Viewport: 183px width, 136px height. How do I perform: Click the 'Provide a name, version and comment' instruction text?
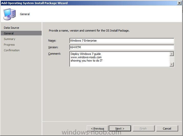click(89, 31)
